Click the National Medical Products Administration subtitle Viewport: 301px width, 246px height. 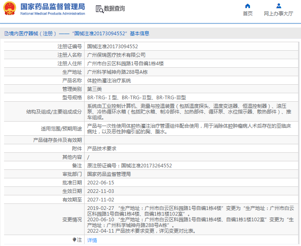click(x=53, y=13)
